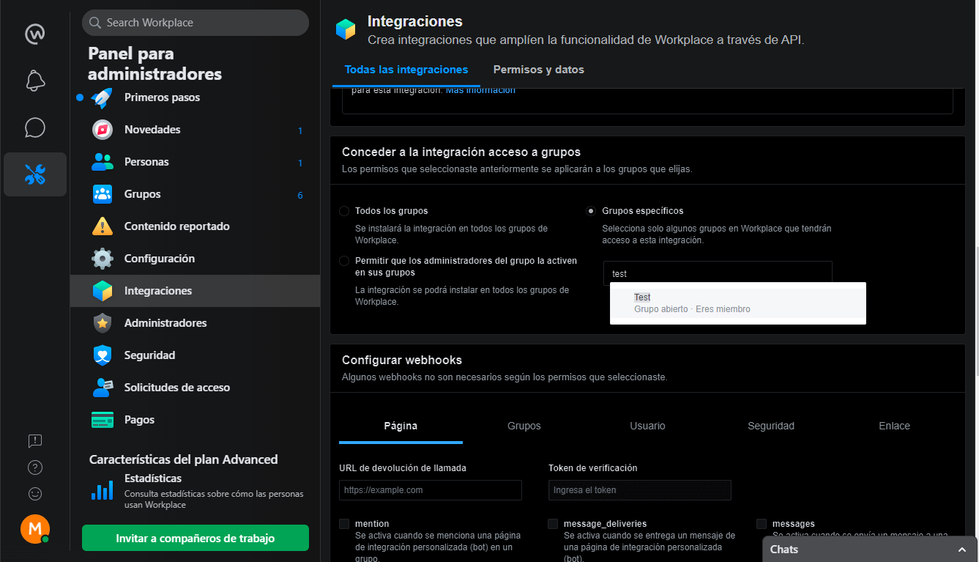Click the Search Workplace field
Image resolution: width=979 pixels, height=562 pixels.
(x=196, y=23)
